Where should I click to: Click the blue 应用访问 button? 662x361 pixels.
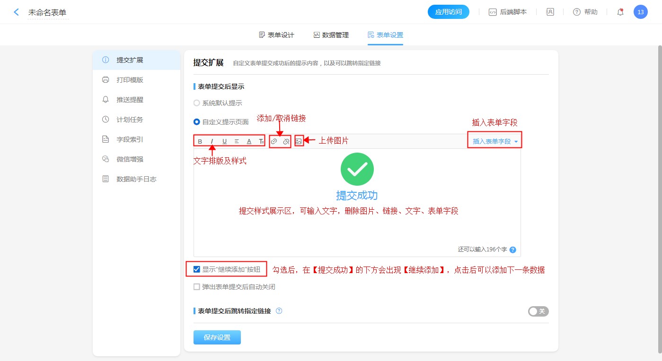[x=448, y=12]
